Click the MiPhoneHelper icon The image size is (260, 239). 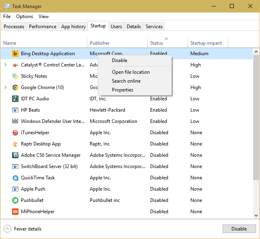[x=15, y=212]
